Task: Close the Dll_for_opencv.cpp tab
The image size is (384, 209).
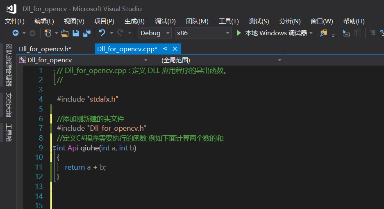Action: [x=175, y=49]
